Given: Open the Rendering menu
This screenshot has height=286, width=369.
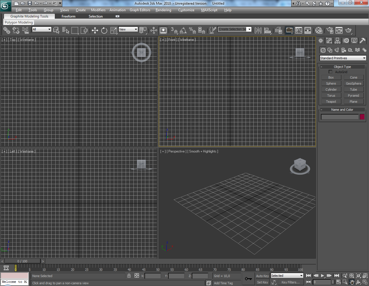Looking at the screenshot, I should coord(163,10).
